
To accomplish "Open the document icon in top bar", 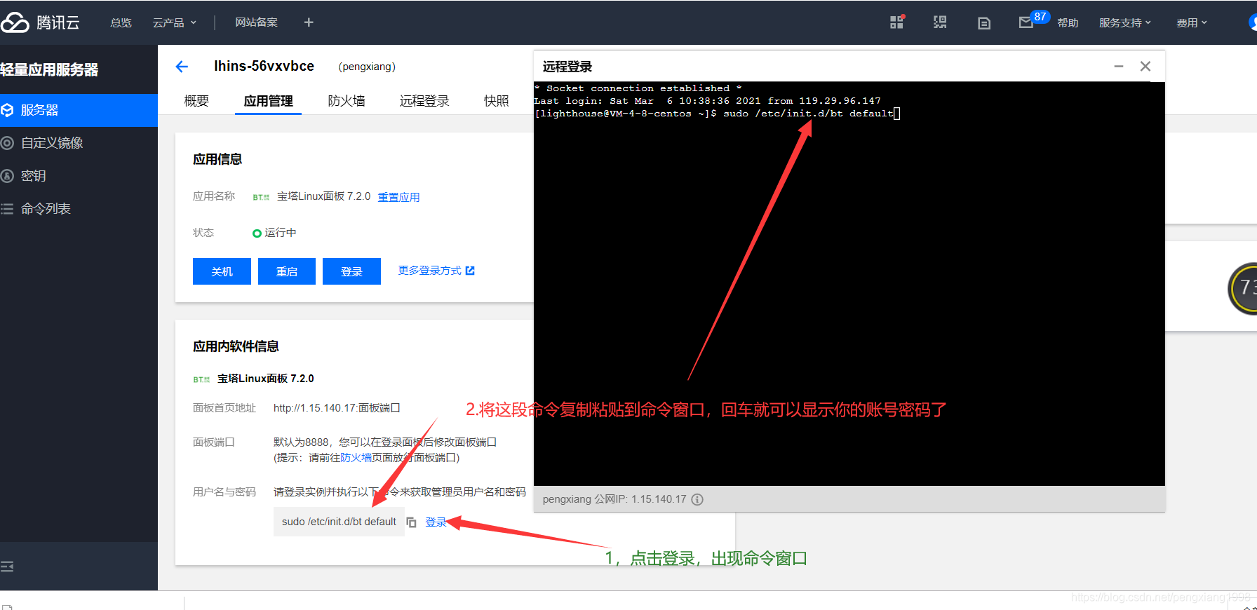I will click(984, 23).
